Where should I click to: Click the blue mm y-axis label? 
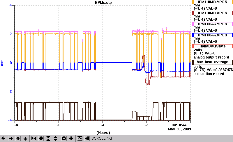pyautogui.click(x=2, y=63)
